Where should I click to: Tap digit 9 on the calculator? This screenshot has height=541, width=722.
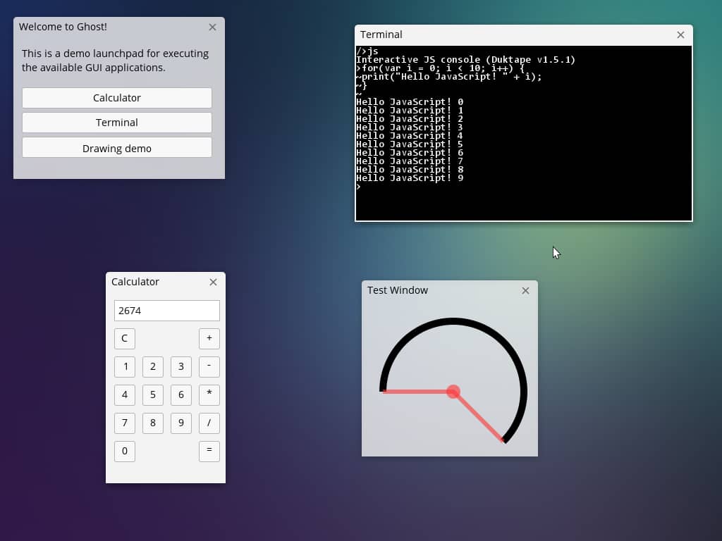coord(181,423)
